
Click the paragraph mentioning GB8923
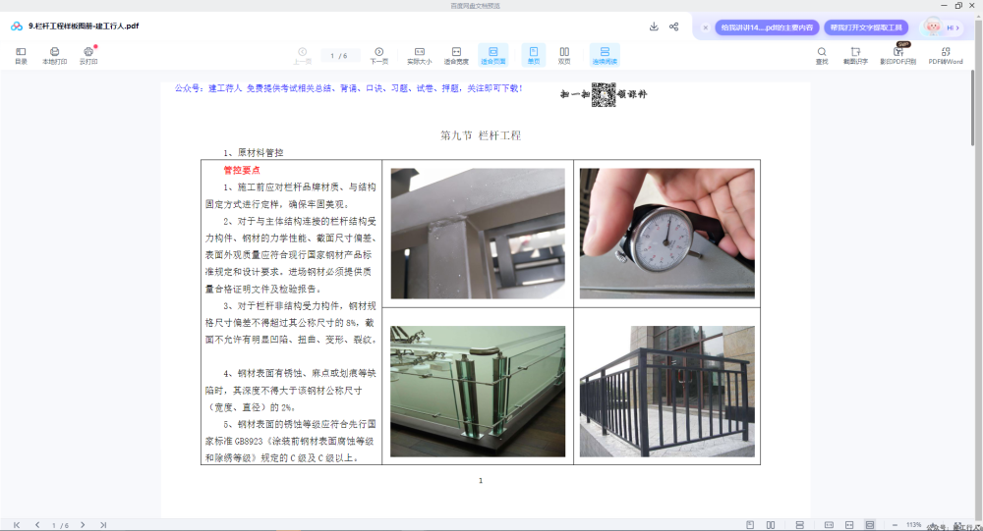291,441
